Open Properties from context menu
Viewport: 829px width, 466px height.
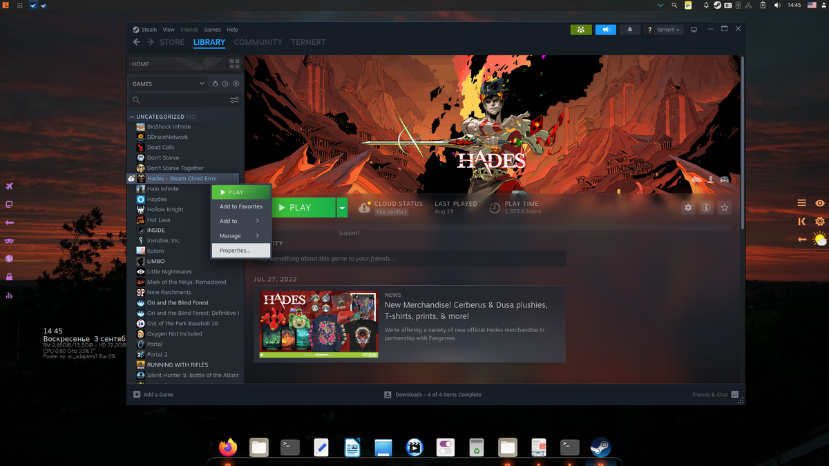[241, 251]
